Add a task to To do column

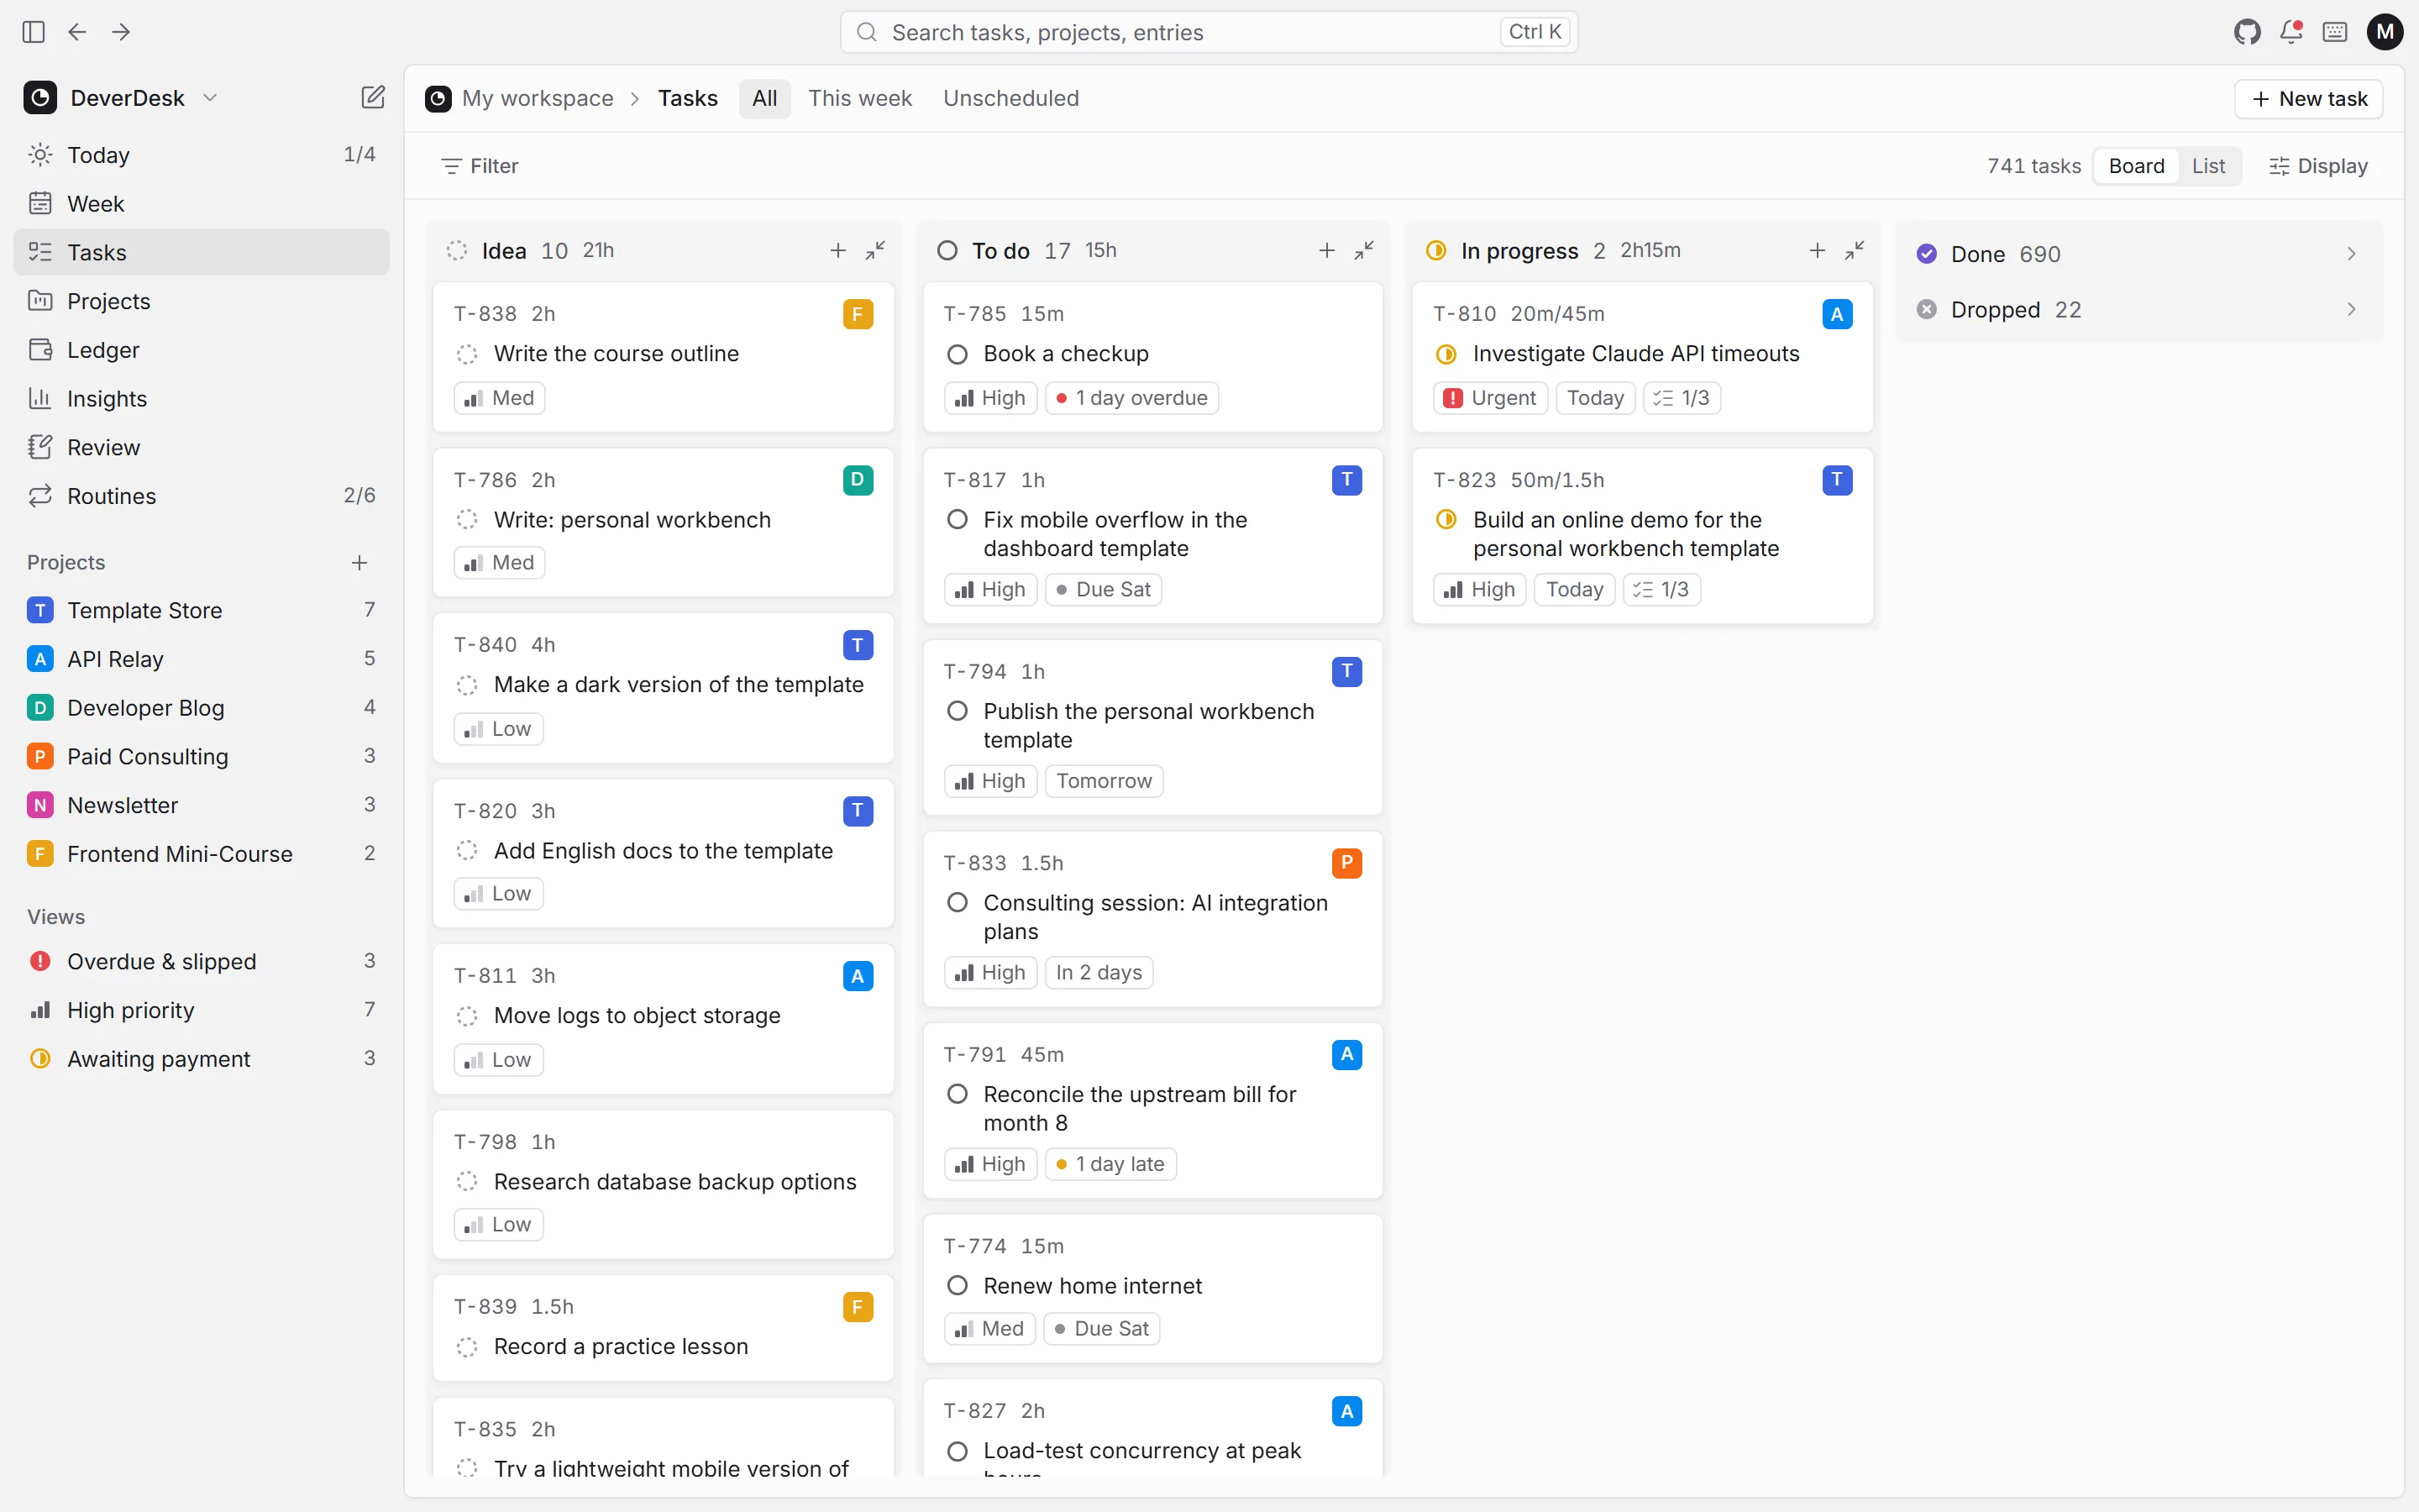point(1326,250)
